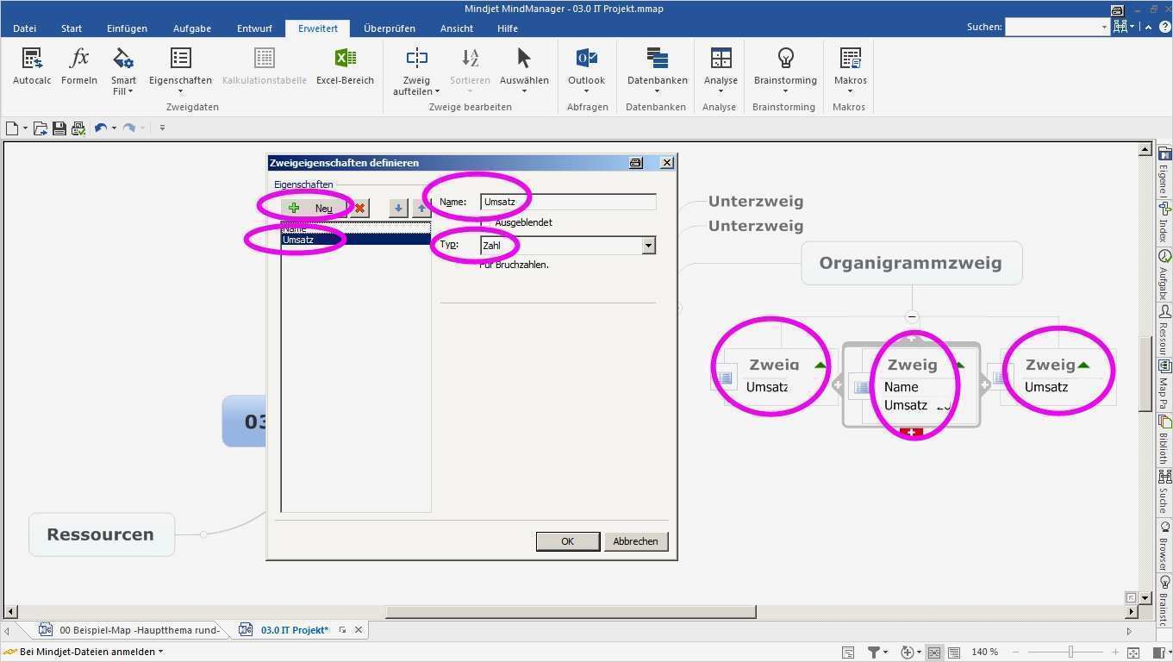Open the new map dropdown arrow
Screen dimensions: 1173x662
[x=25, y=128]
